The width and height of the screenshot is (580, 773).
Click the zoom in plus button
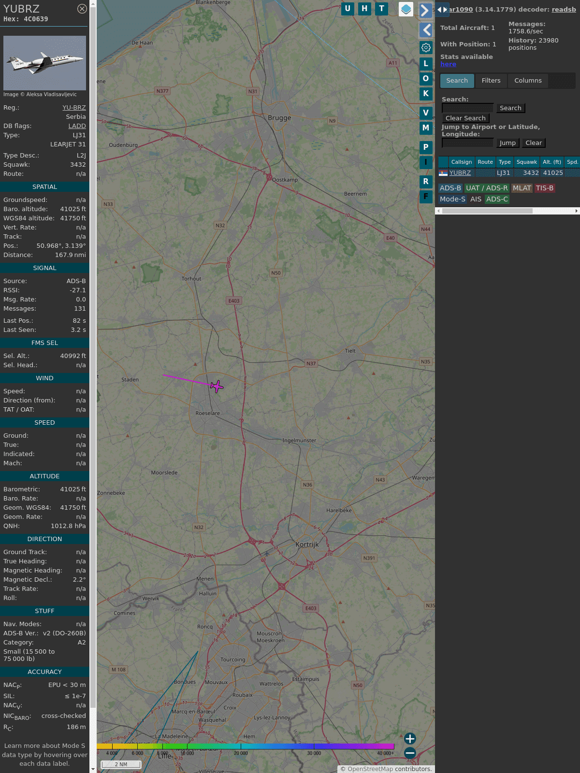[x=410, y=738]
